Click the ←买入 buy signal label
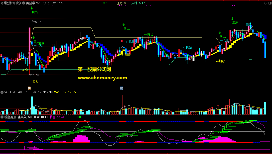Screen dimensions: 272x154 [34, 82]
